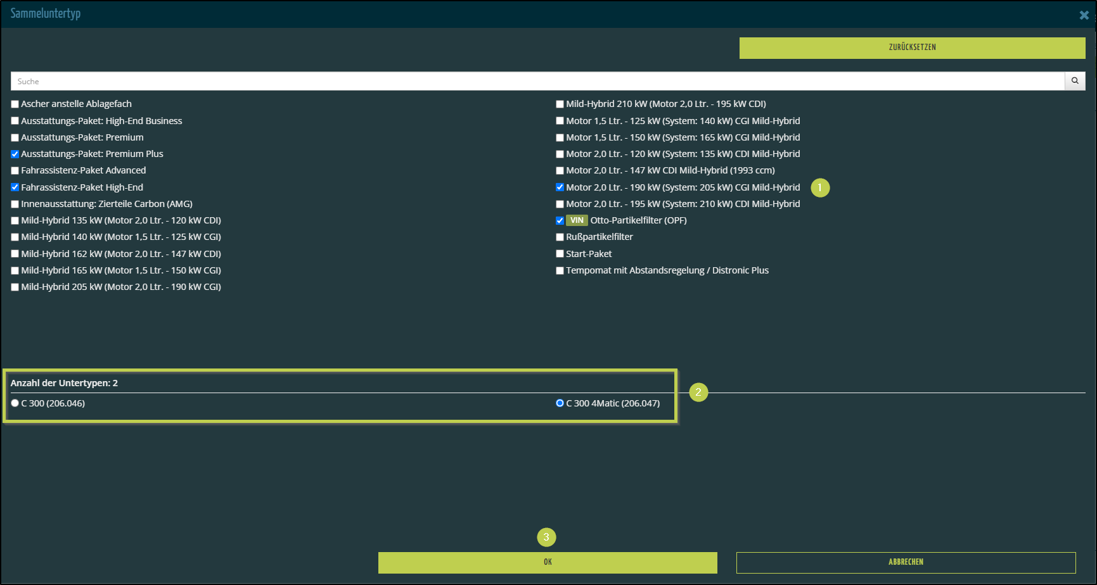Enable Mild-Hybrid 205 kW checkbox
Image resolution: width=1097 pixels, height=585 pixels.
tap(15, 287)
